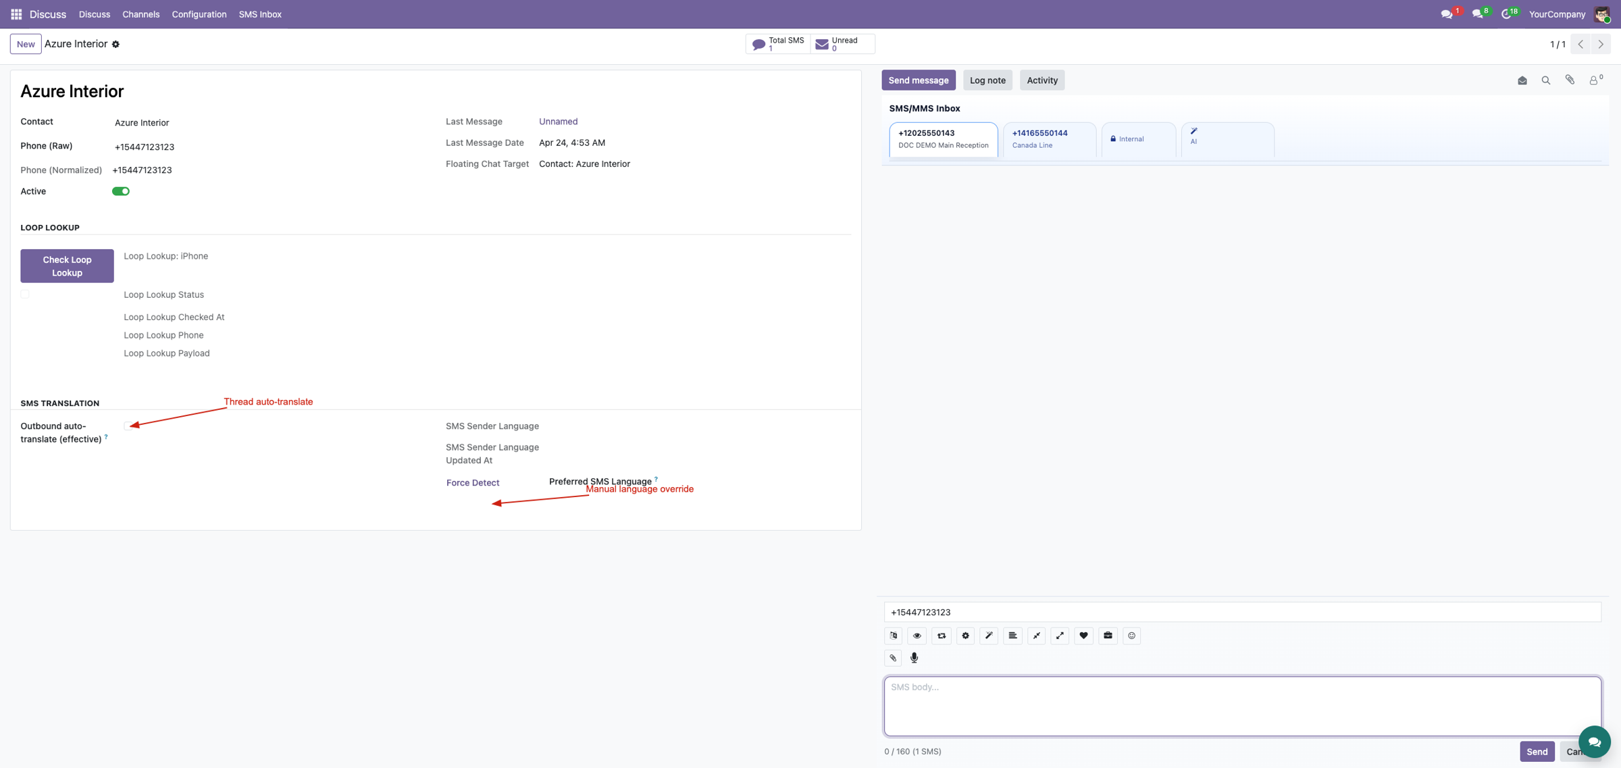Click the magic wand icon in composer toolbar
The image size is (1621, 768).
tap(989, 636)
